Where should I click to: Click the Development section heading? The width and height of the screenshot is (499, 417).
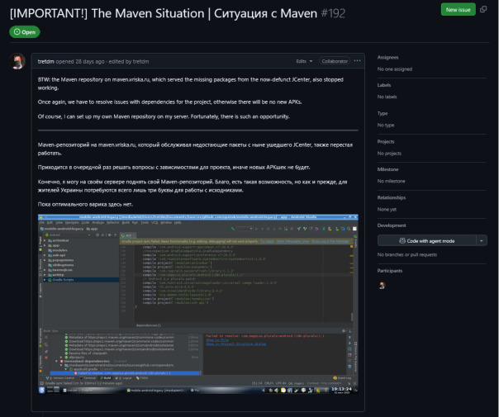(392, 225)
